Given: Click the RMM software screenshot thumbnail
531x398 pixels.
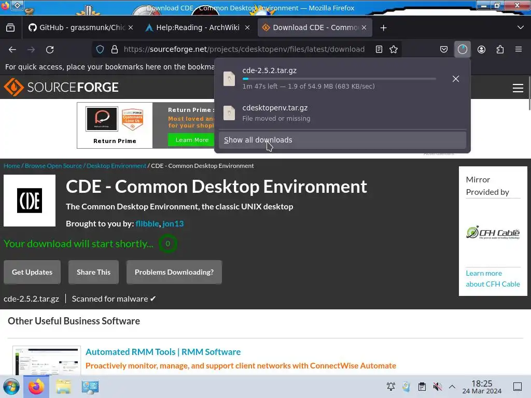Looking at the screenshot, I should [47, 361].
